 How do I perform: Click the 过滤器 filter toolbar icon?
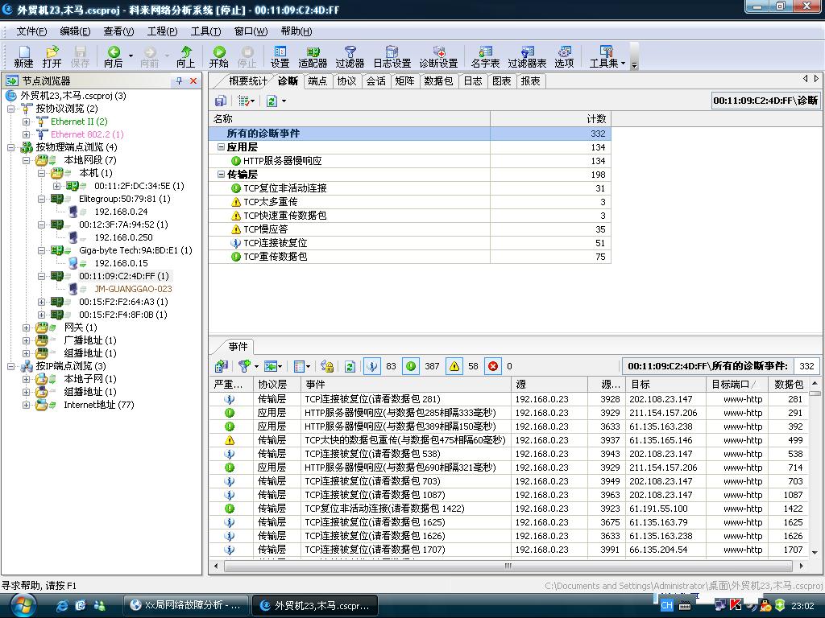tap(350, 56)
